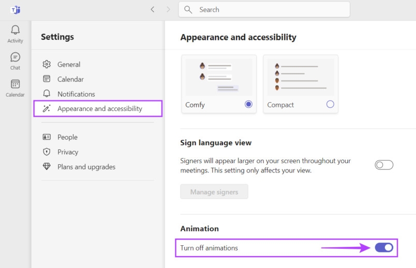The image size is (416, 268).
Task: Click the People contact card icon
Action: click(x=47, y=137)
